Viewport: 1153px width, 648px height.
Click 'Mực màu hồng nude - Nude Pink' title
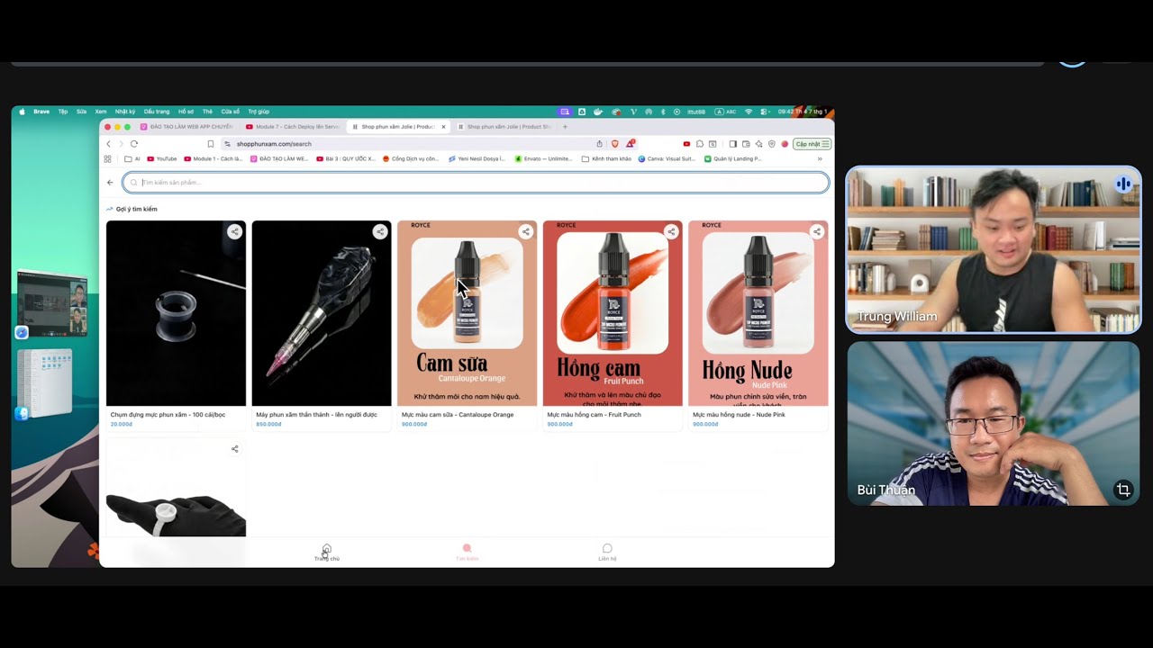coord(739,415)
